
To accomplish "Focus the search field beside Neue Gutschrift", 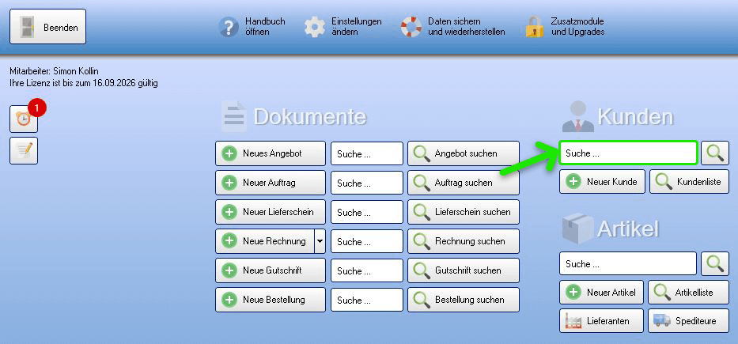I will (x=367, y=270).
